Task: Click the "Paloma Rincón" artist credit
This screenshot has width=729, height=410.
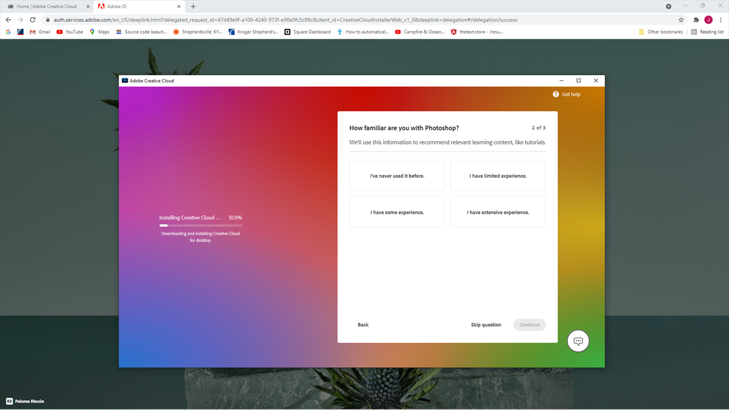Action: click(30, 401)
